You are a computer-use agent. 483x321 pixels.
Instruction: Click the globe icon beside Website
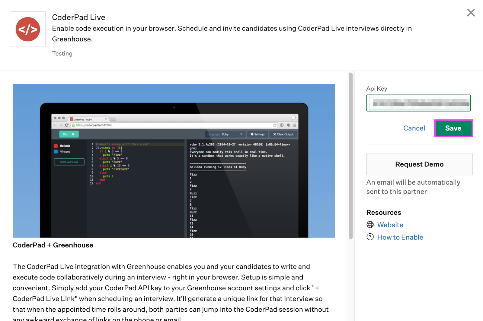coord(370,225)
